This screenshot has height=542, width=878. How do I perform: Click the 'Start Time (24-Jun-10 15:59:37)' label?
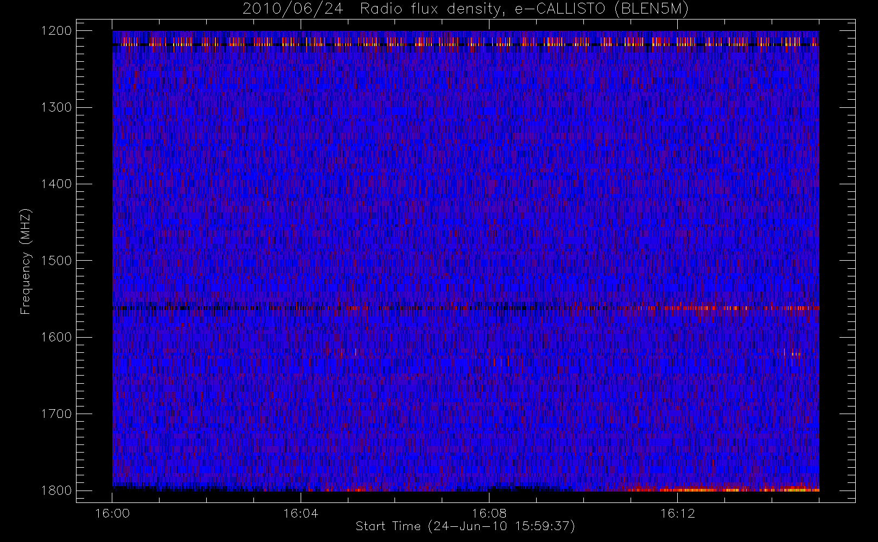click(x=465, y=526)
